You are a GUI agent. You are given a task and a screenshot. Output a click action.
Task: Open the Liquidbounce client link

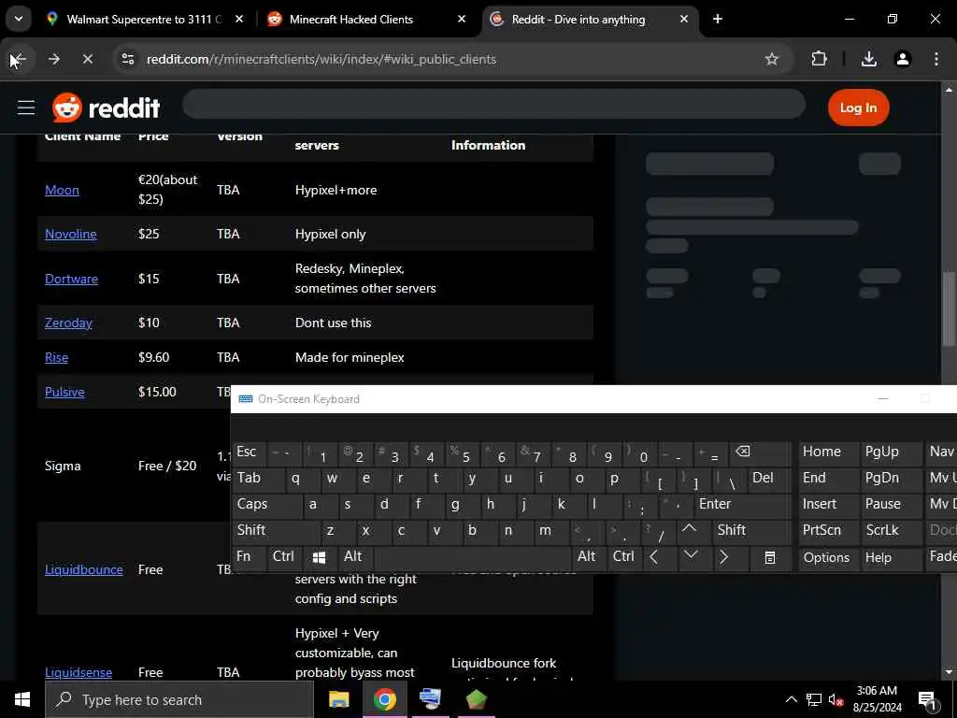click(x=83, y=569)
